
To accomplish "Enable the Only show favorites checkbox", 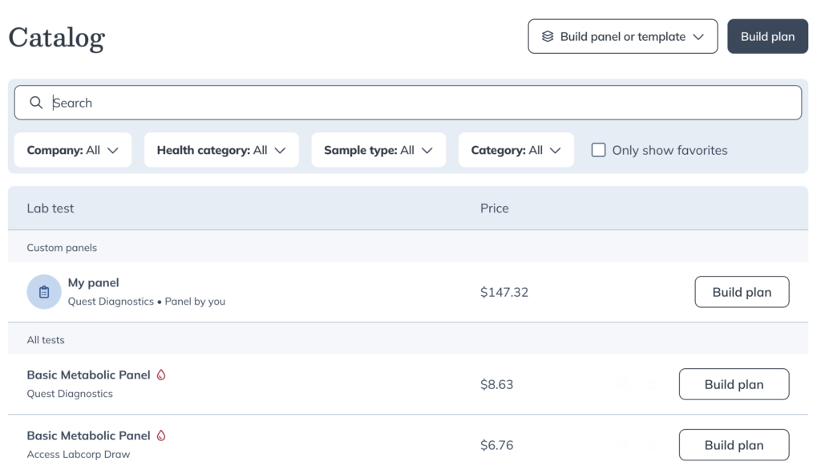I will point(598,150).
